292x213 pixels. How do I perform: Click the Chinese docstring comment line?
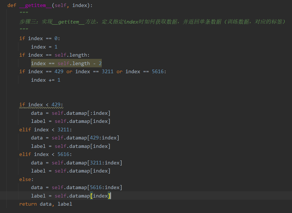coord(152,22)
